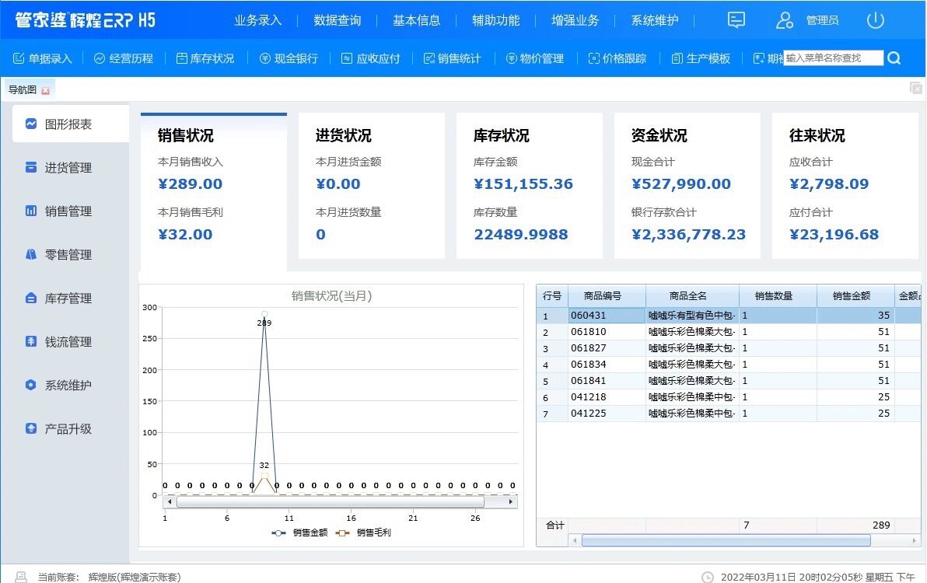
Task: Click the chart's horizontal scrollbar right arrow
Action: [x=512, y=502]
